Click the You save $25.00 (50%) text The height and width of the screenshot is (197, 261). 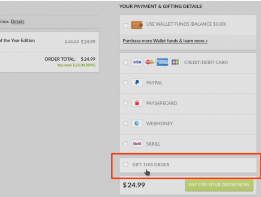point(76,65)
